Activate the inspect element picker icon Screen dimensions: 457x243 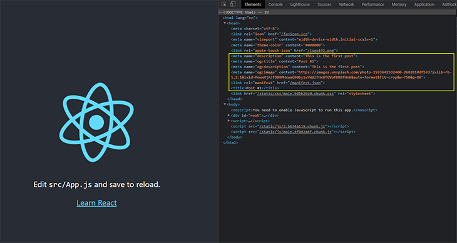tap(224, 4)
